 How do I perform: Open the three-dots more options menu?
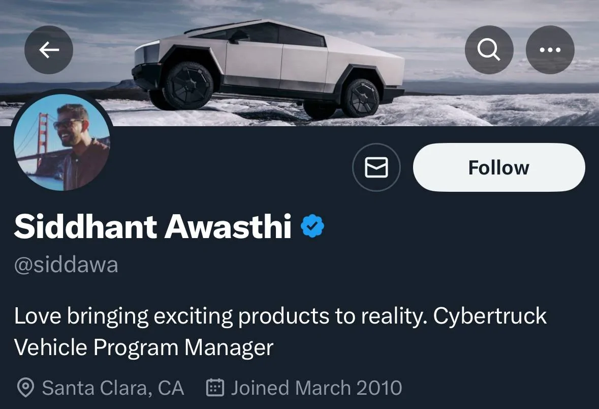point(550,50)
